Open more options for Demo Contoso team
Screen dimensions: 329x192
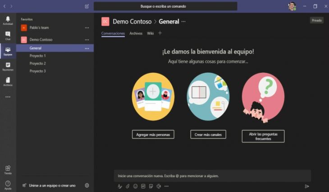87,40
